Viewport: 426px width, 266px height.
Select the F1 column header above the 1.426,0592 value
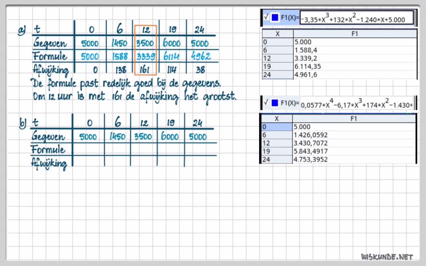point(354,118)
